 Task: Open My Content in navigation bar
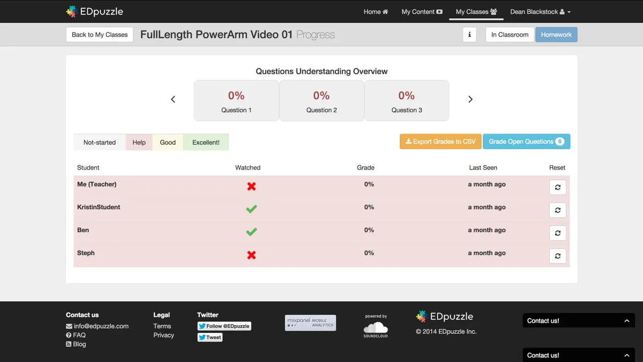(422, 12)
